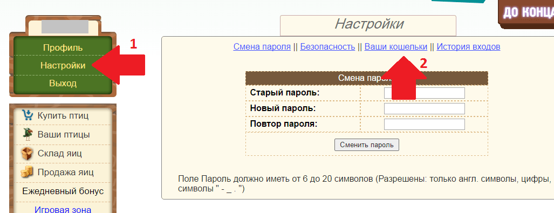Open Ежедневный бонус page

click(x=63, y=191)
